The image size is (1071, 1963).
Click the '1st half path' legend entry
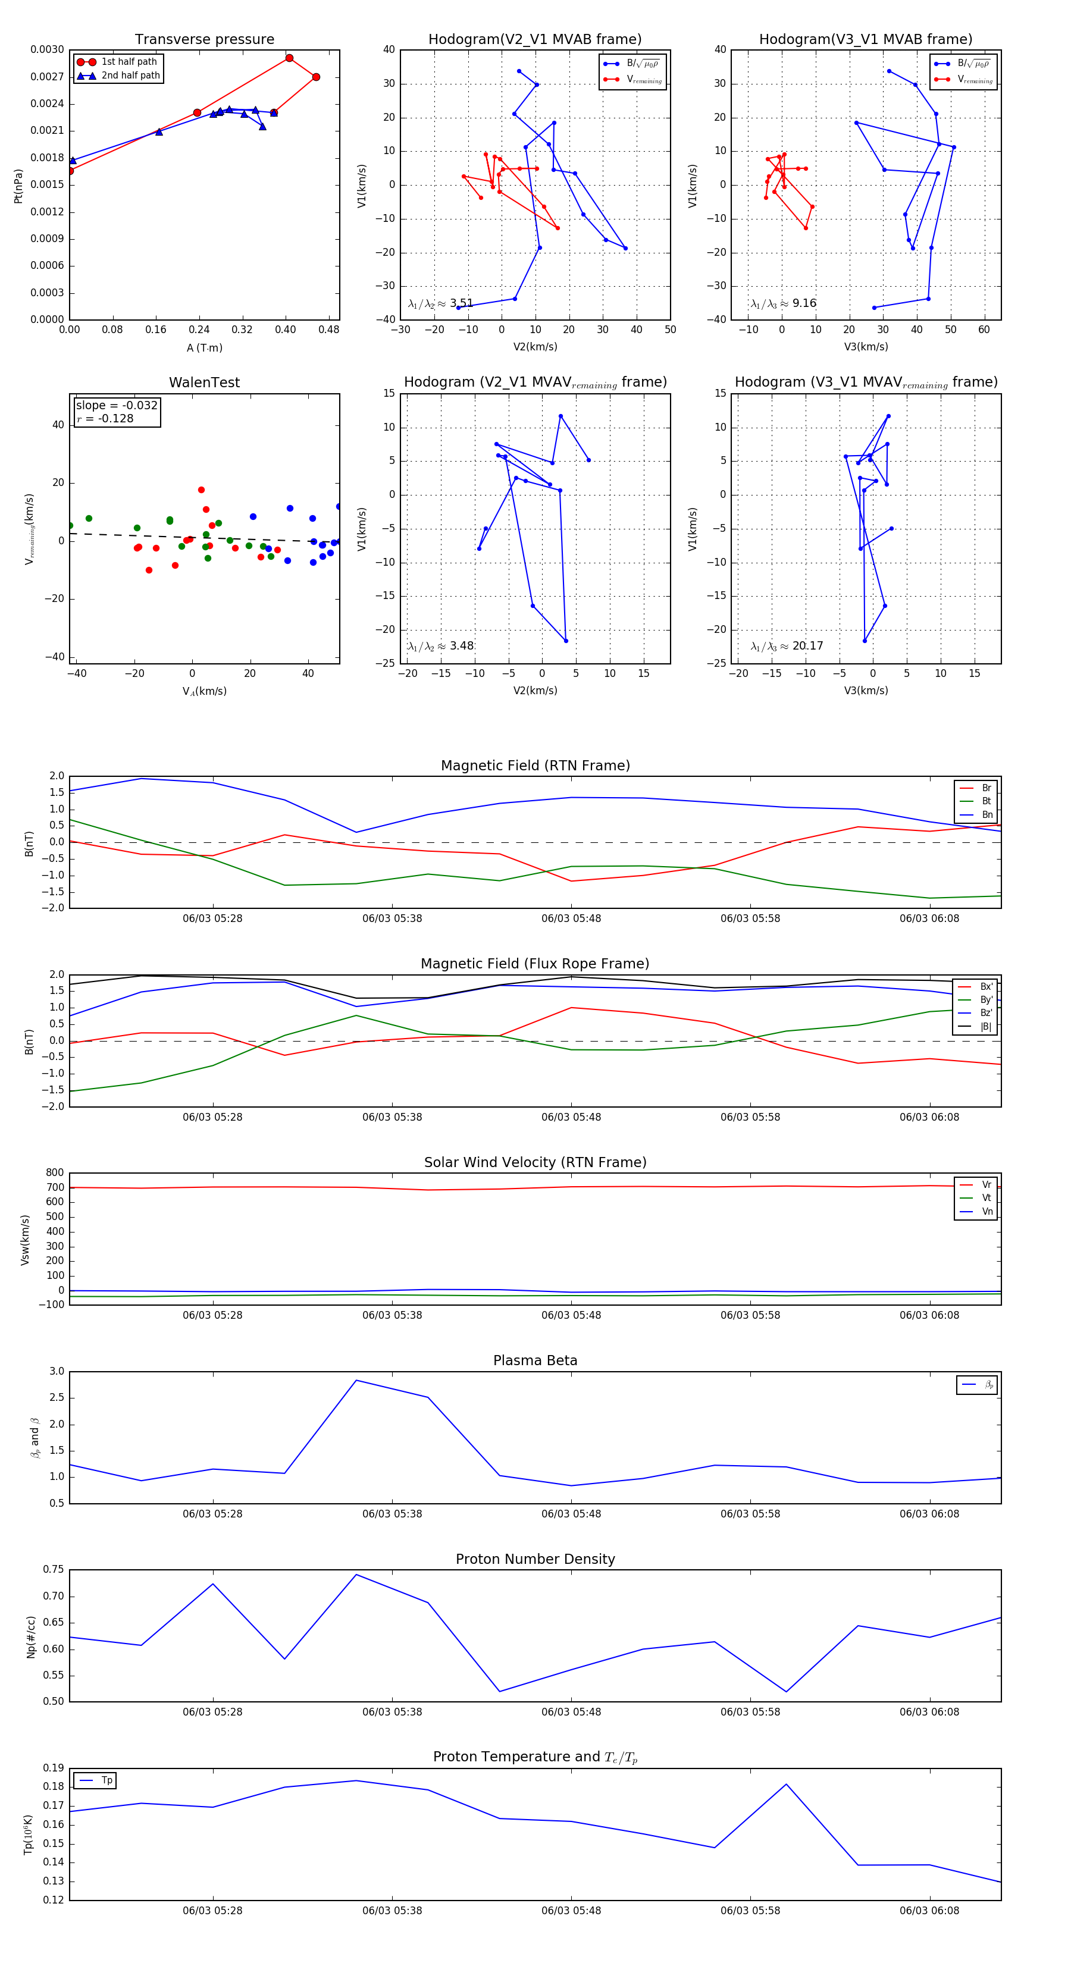[117, 62]
